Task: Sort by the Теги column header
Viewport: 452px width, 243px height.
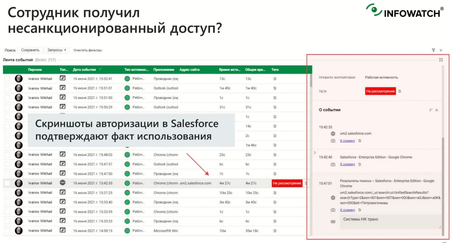Action: pos(275,70)
